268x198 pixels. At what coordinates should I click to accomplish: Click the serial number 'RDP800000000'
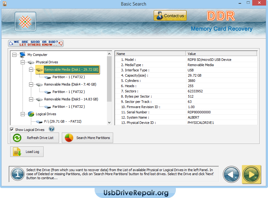199,112
